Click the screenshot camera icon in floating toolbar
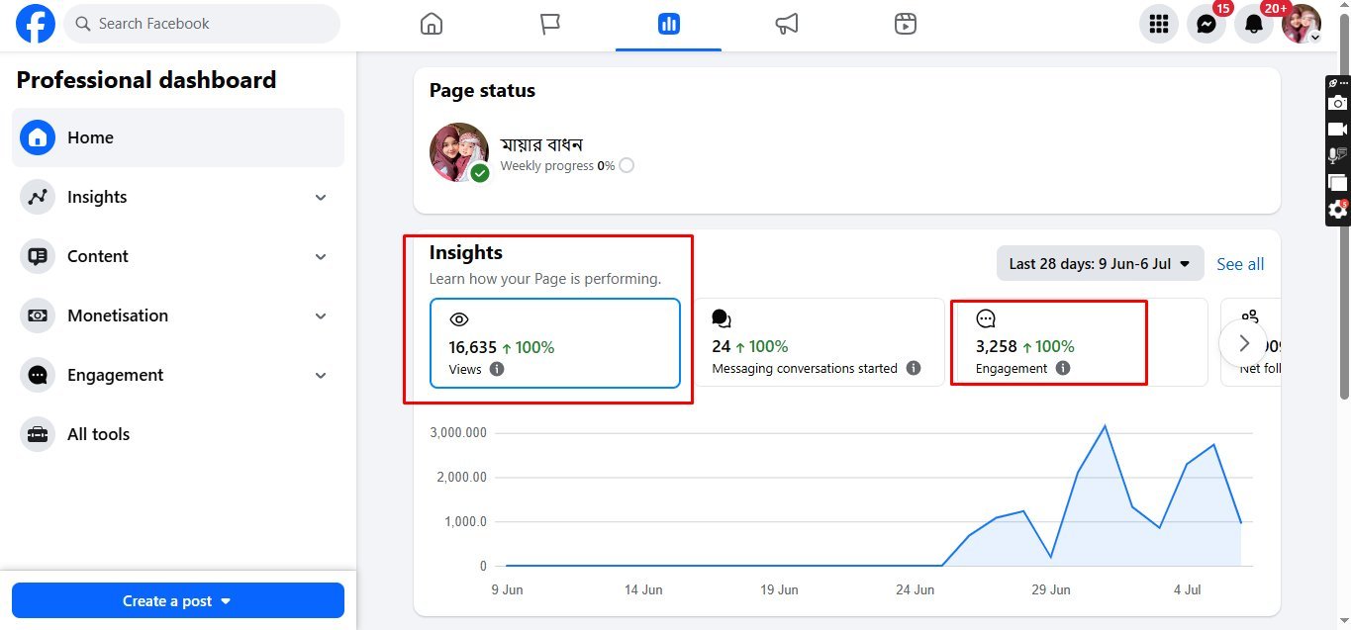The width and height of the screenshot is (1351, 630). point(1338,103)
